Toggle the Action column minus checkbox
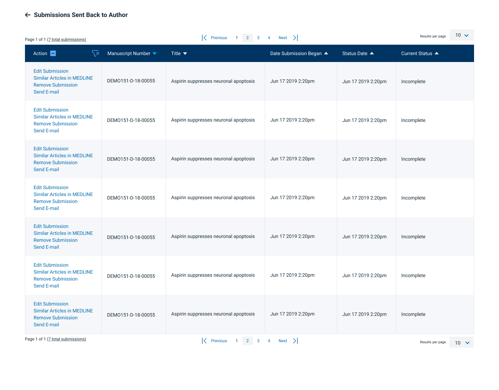 tap(53, 53)
